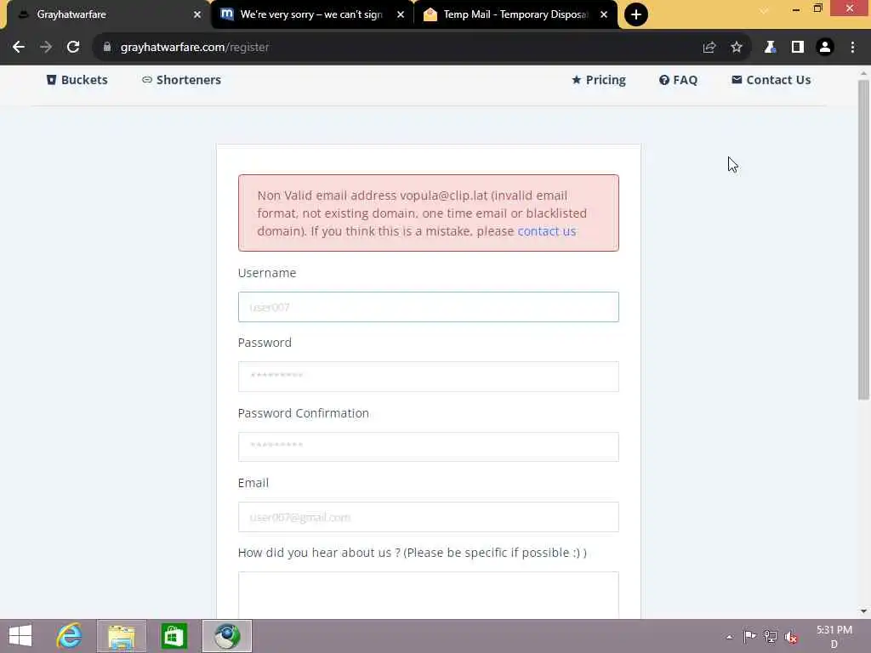Launch Internet Explorer from taskbar

point(70,636)
